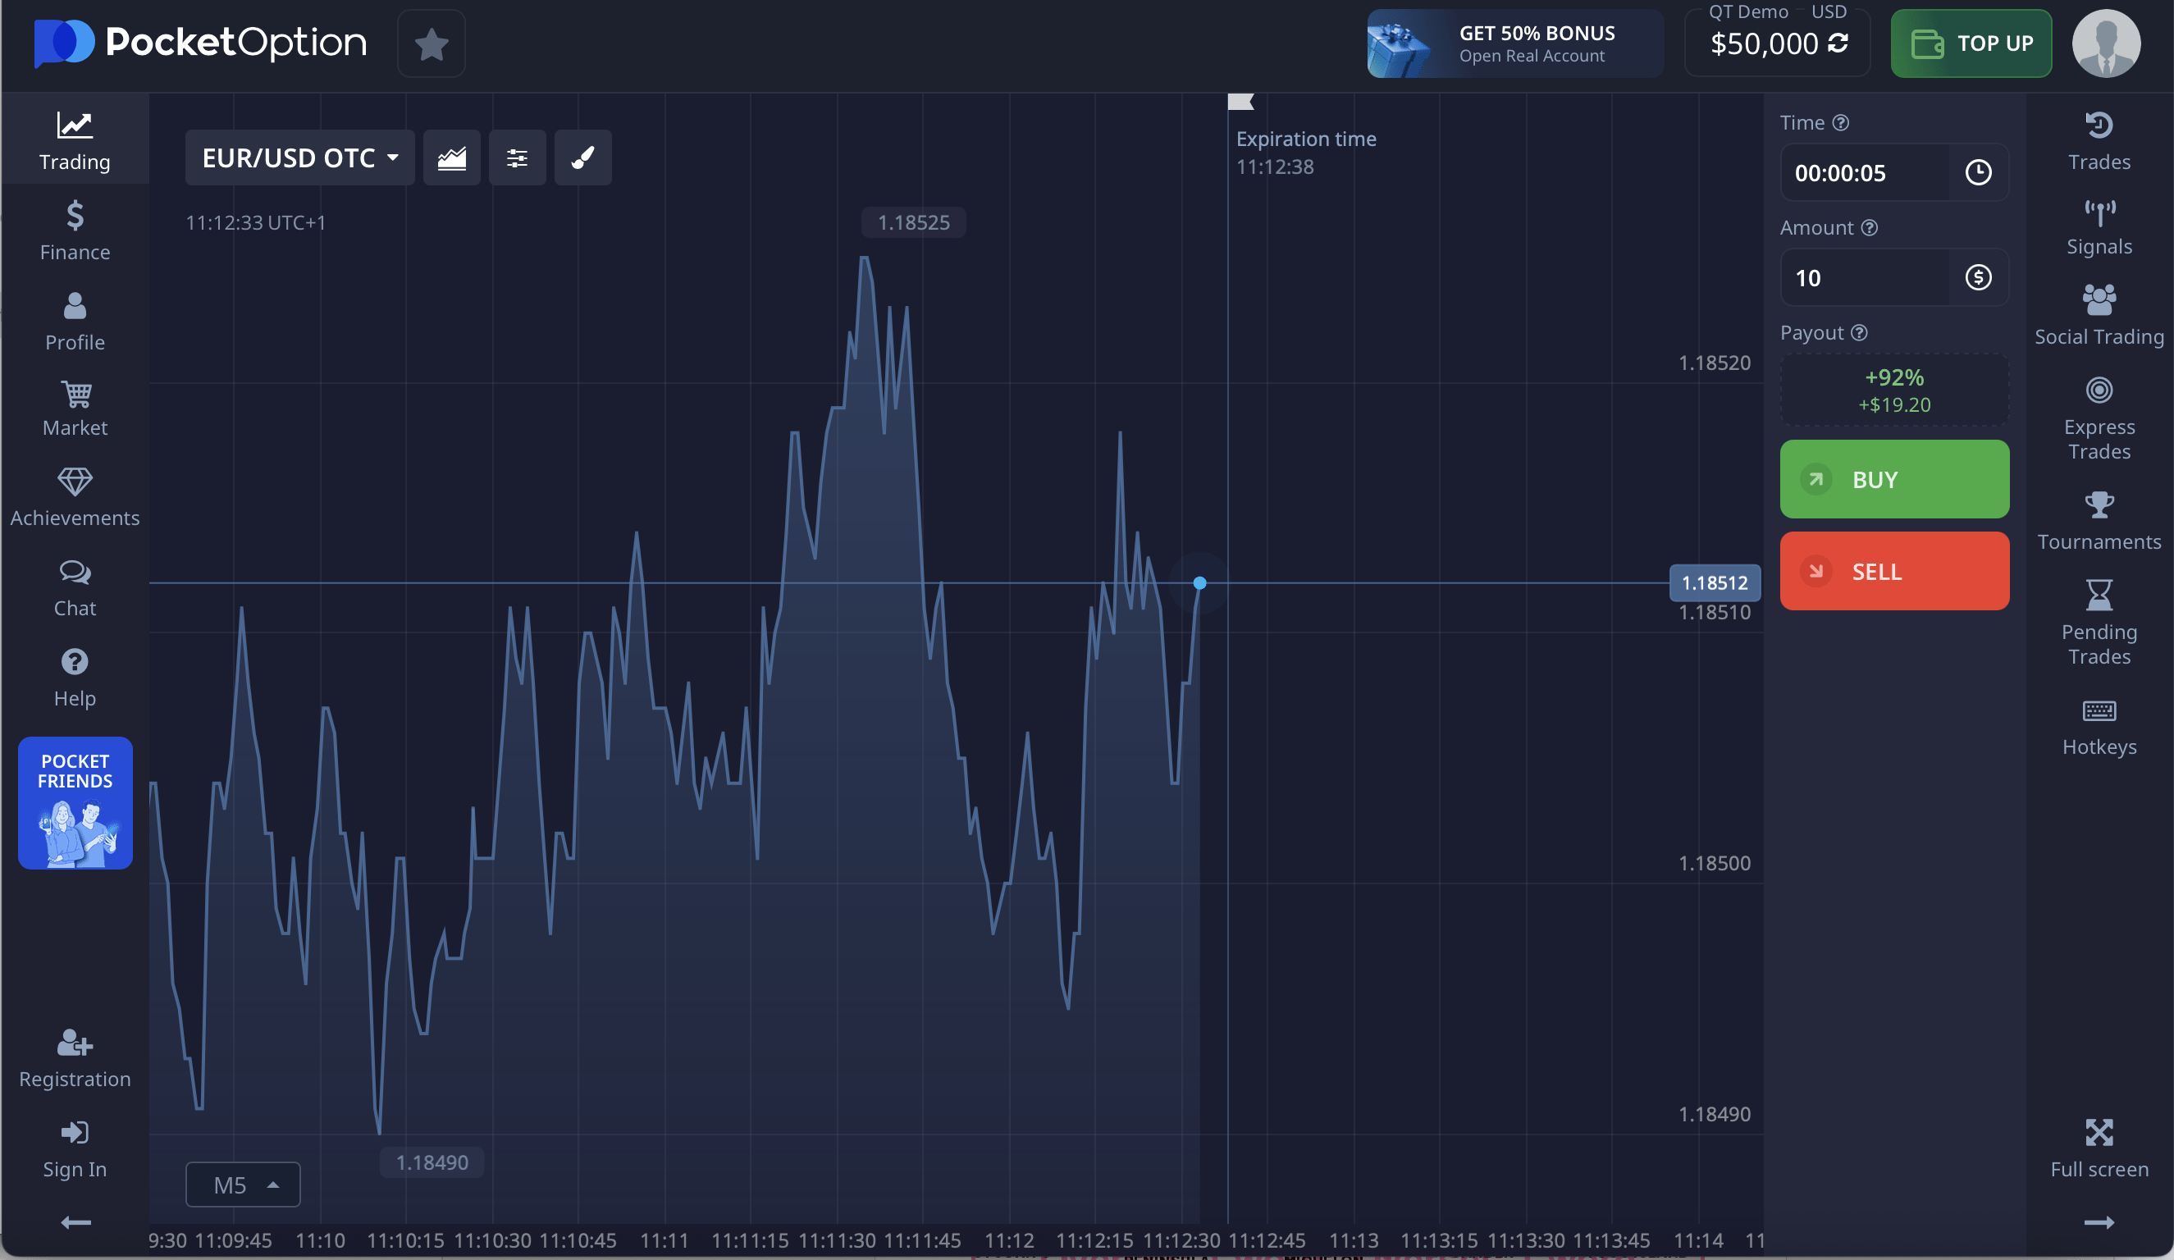Open Tournaments
The image size is (2174, 1260).
(2099, 520)
